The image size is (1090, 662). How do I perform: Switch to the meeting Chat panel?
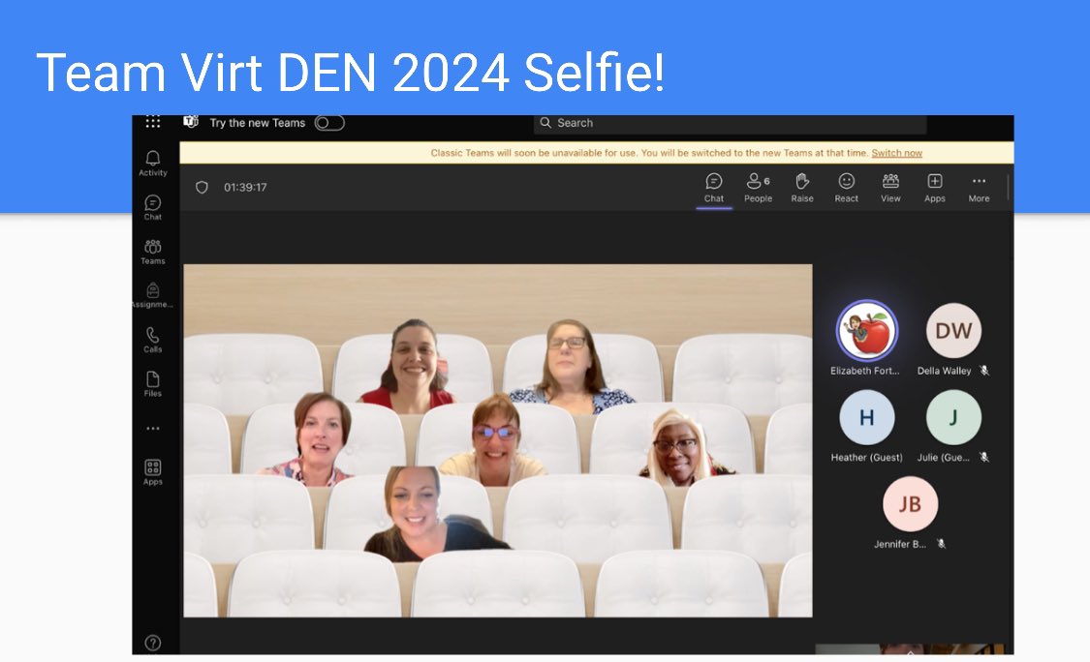click(713, 188)
